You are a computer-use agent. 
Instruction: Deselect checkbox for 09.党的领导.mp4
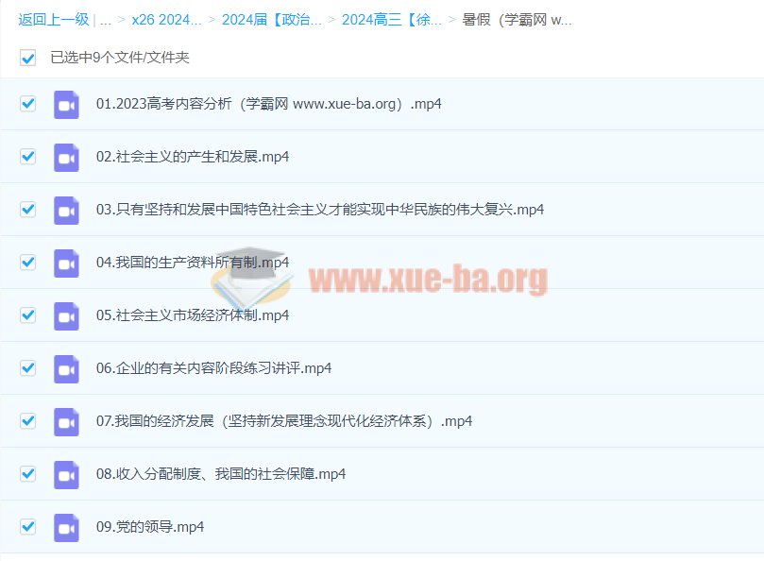point(28,526)
